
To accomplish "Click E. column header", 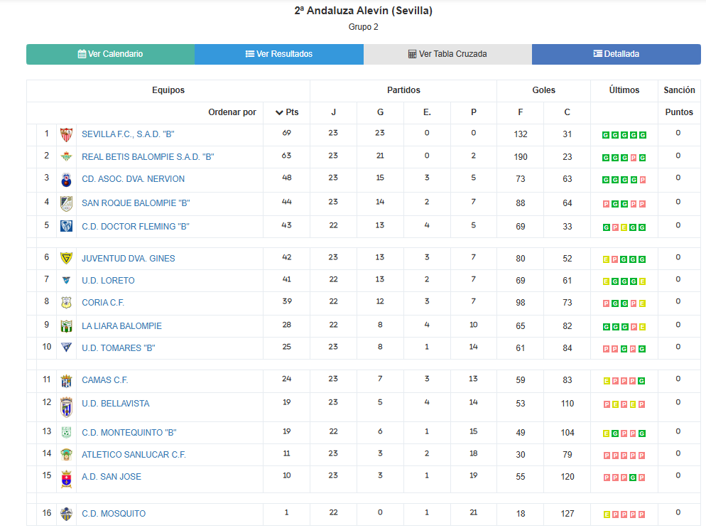I will coord(427,112).
